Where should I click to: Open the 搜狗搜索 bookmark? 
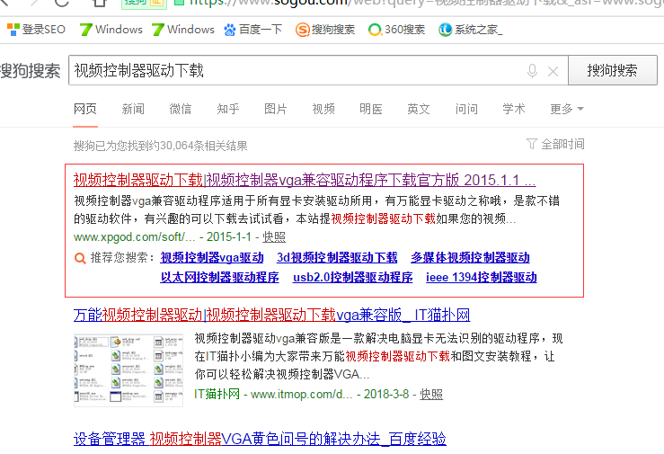click(325, 30)
